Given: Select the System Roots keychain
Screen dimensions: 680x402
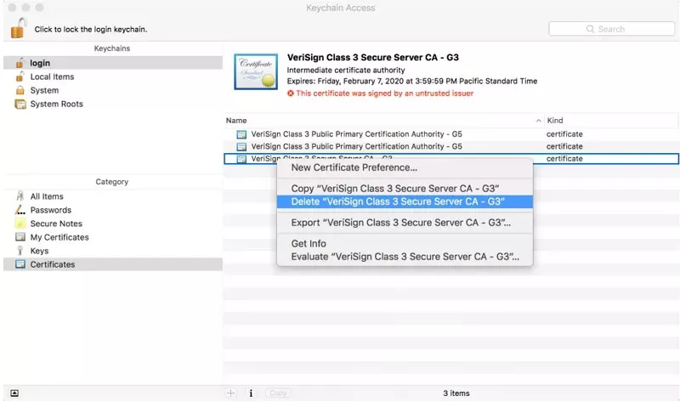Looking at the screenshot, I should coord(56,104).
